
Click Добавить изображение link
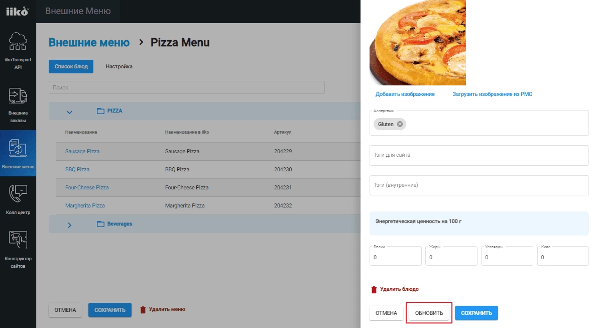(x=405, y=94)
